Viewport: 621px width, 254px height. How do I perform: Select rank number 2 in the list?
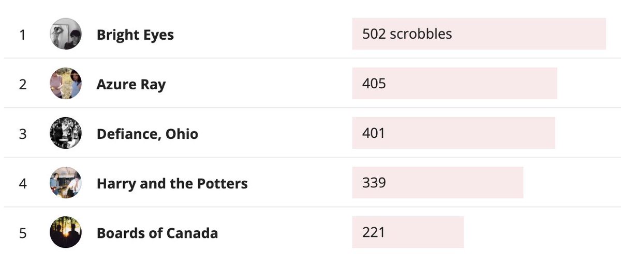click(22, 84)
